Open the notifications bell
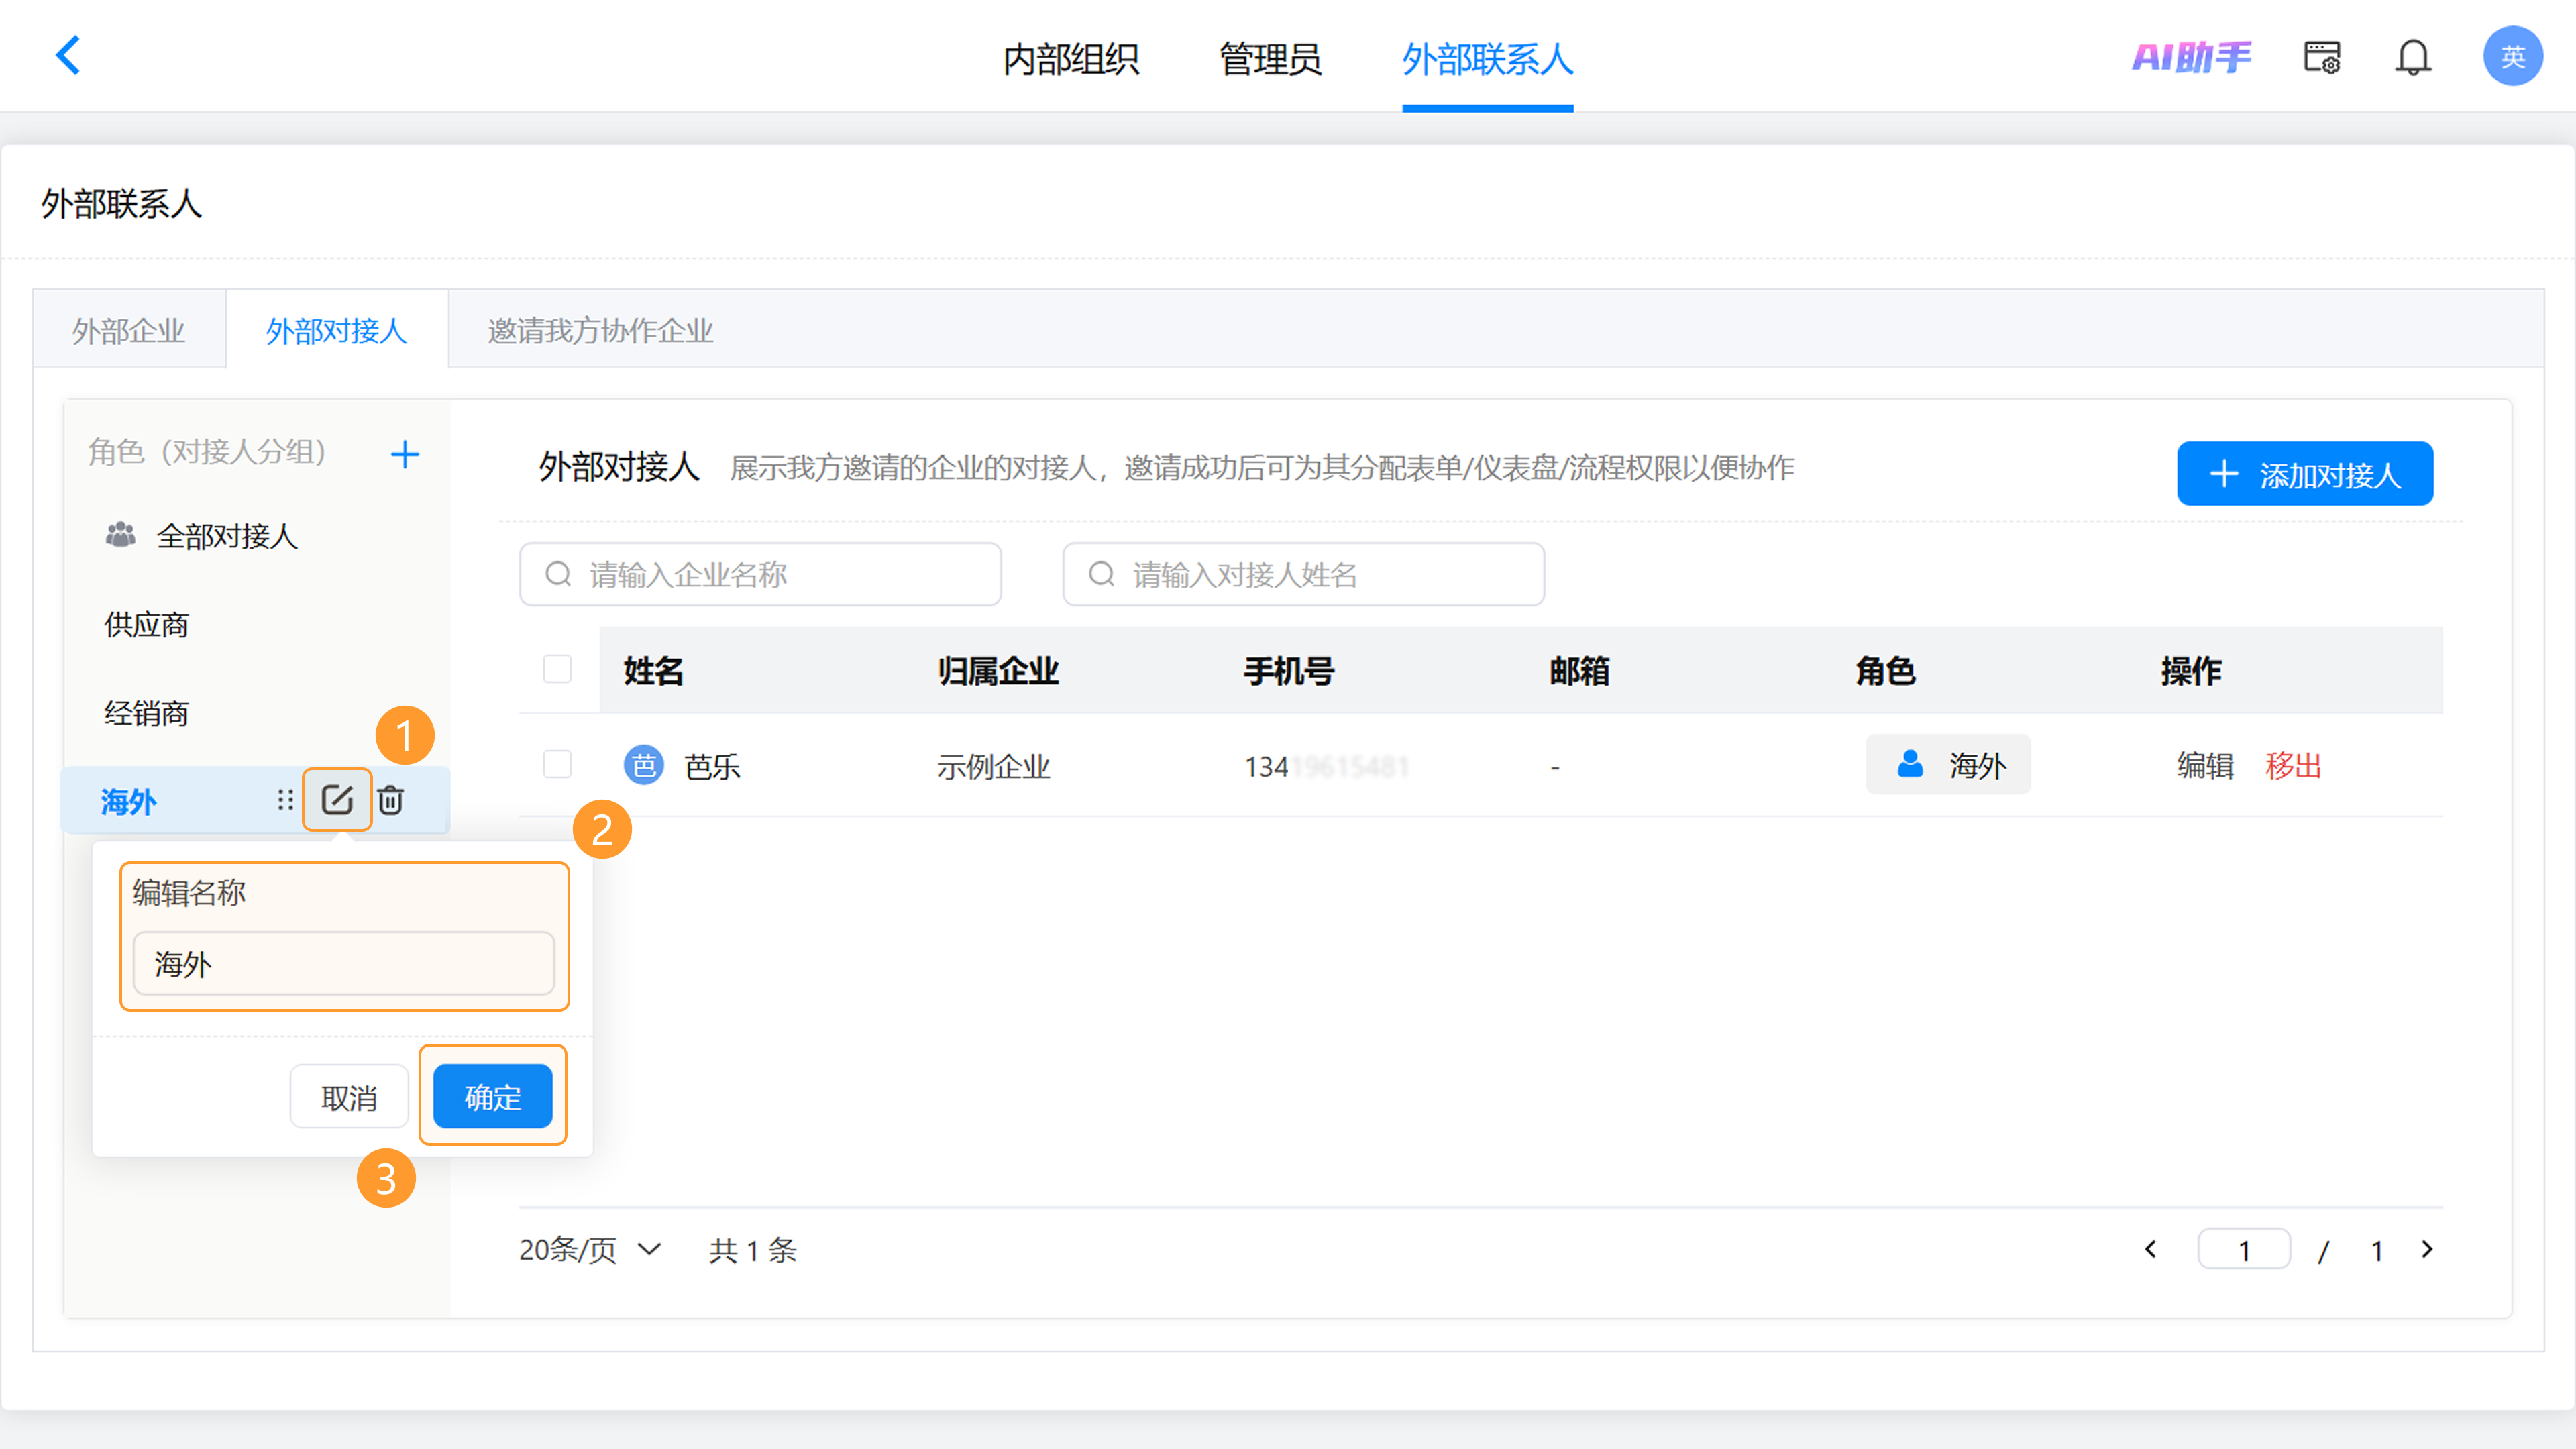The image size is (2576, 1449). (x=2412, y=57)
